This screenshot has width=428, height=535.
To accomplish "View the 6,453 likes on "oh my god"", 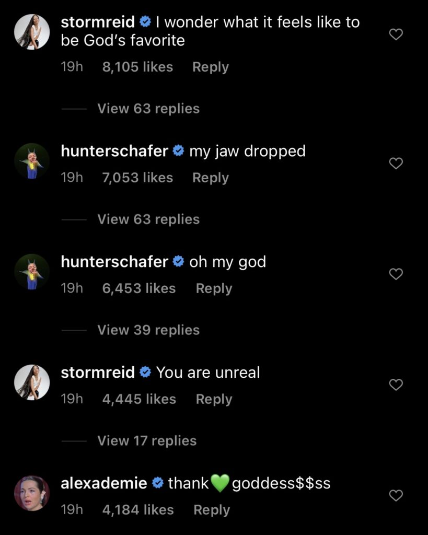I will 139,288.
